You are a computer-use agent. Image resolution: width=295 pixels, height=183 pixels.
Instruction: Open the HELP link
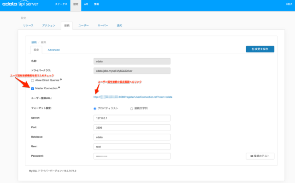click(x=289, y=4)
